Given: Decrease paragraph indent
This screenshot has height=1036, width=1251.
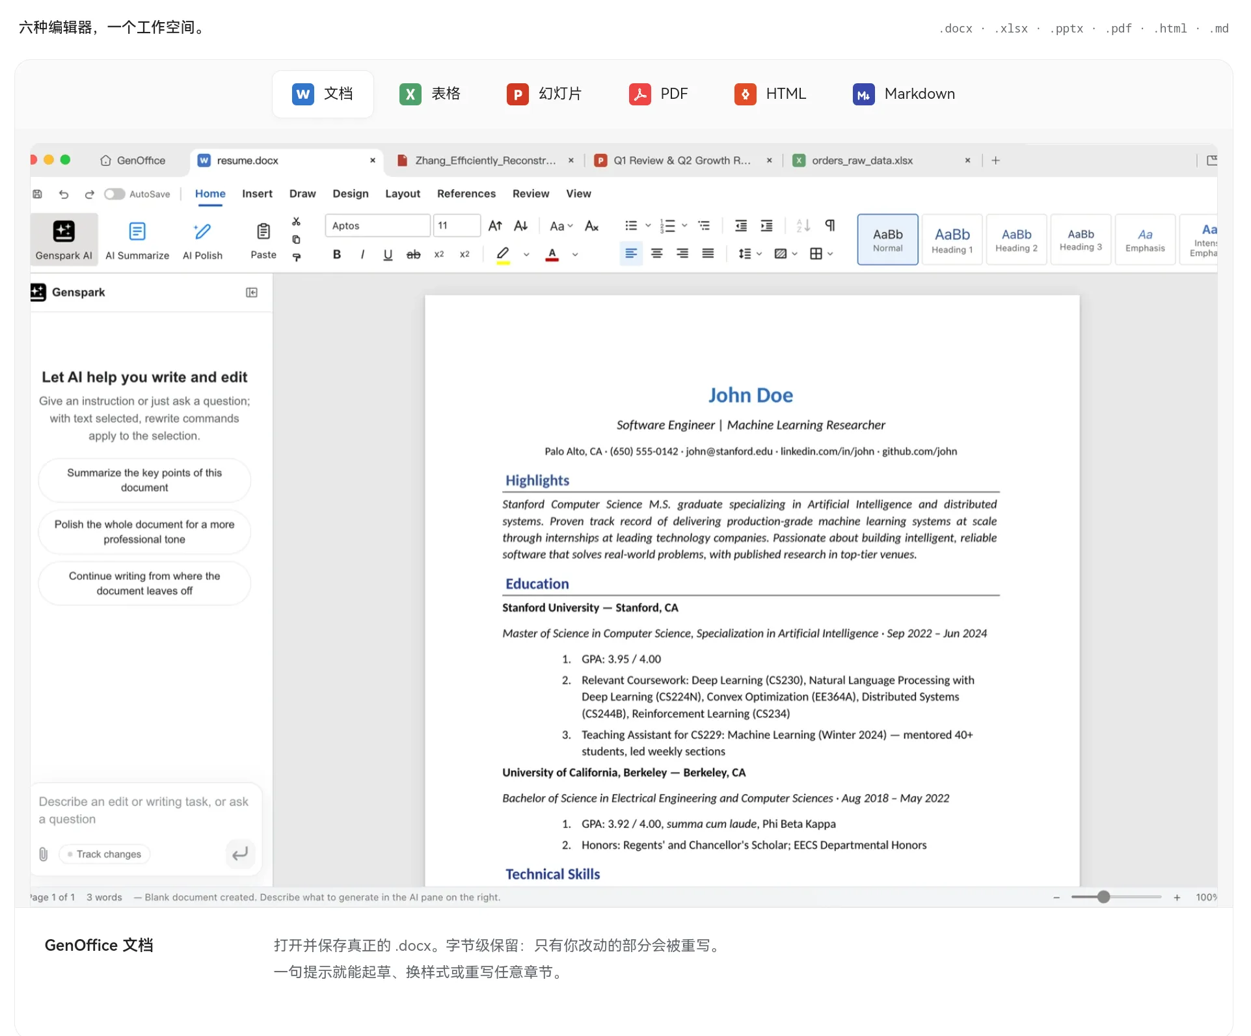Looking at the screenshot, I should (x=741, y=226).
